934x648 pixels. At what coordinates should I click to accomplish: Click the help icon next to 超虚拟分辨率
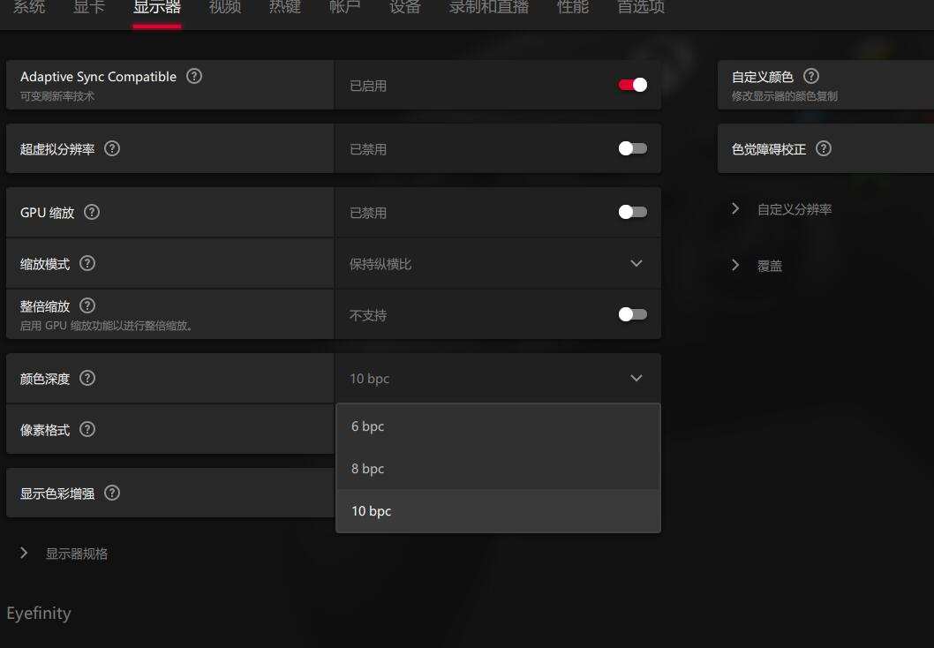[x=112, y=148]
